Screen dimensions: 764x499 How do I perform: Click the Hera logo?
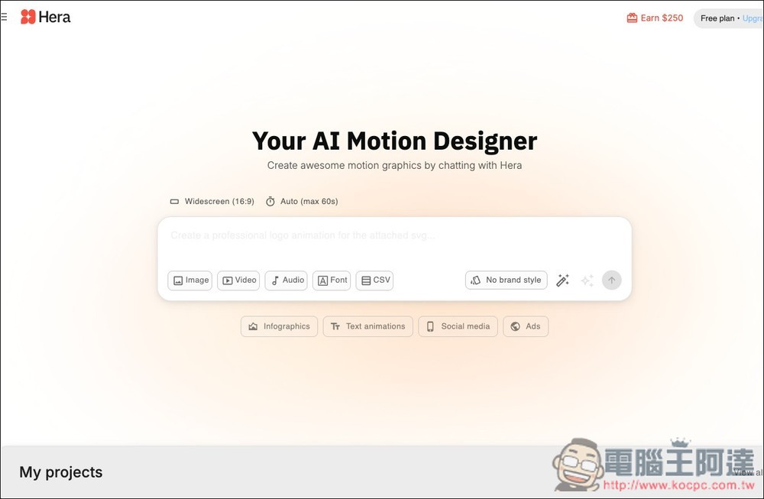46,17
